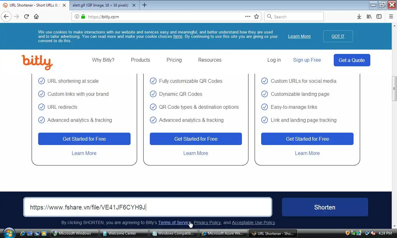Open a new tab with plus button
Screen dimensions: 397x238
click(145, 5)
